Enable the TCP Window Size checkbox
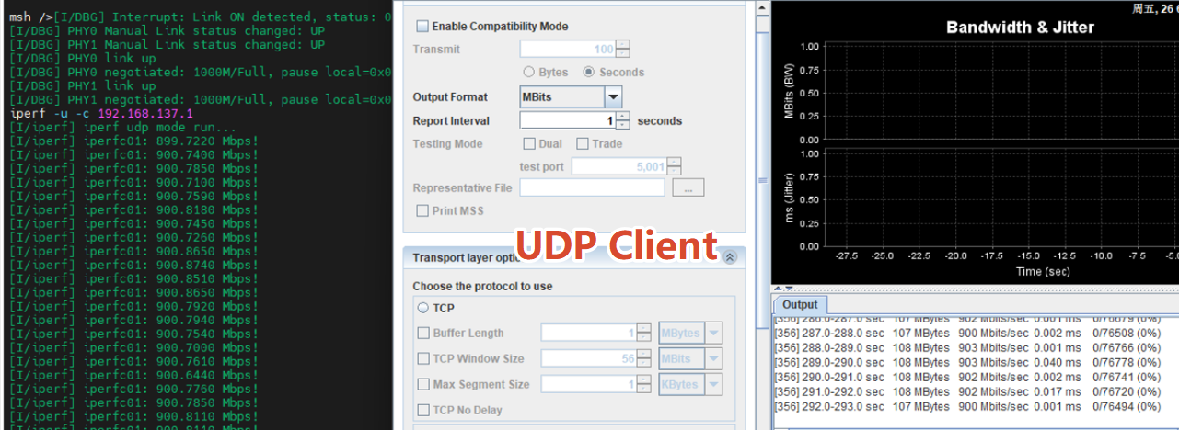 click(x=423, y=358)
